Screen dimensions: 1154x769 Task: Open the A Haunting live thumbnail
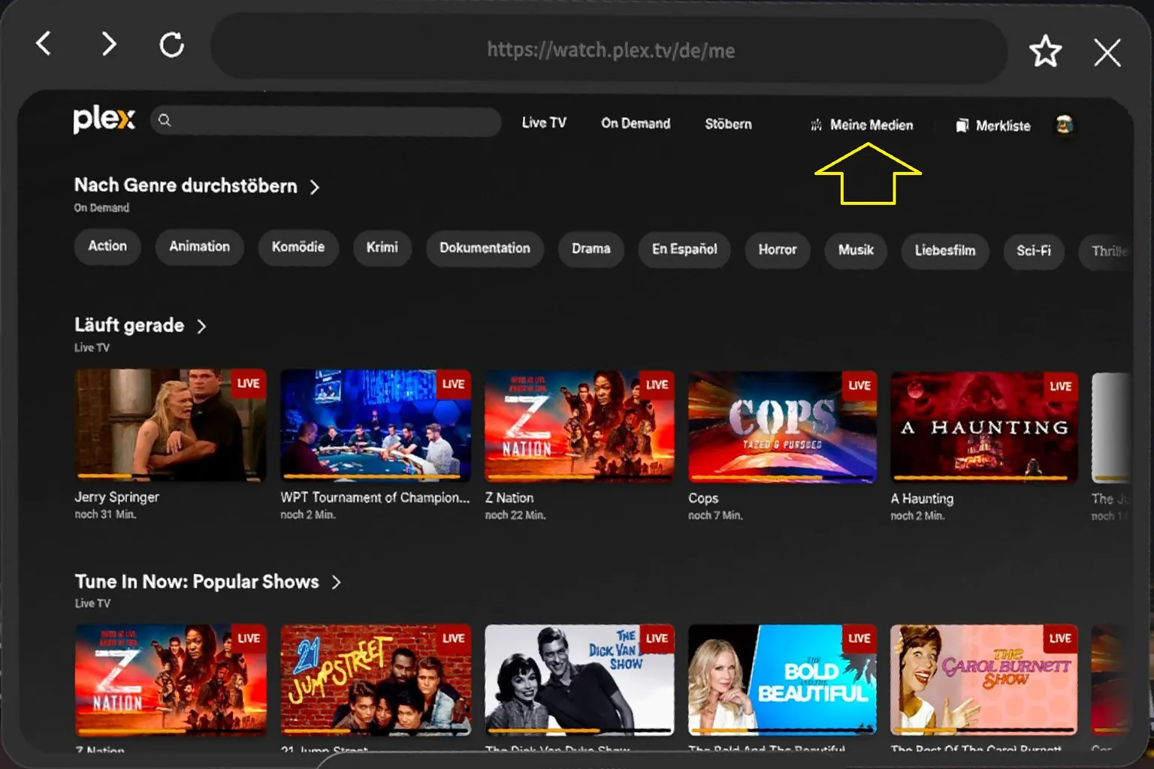pyautogui.click(x=984, y=428)
